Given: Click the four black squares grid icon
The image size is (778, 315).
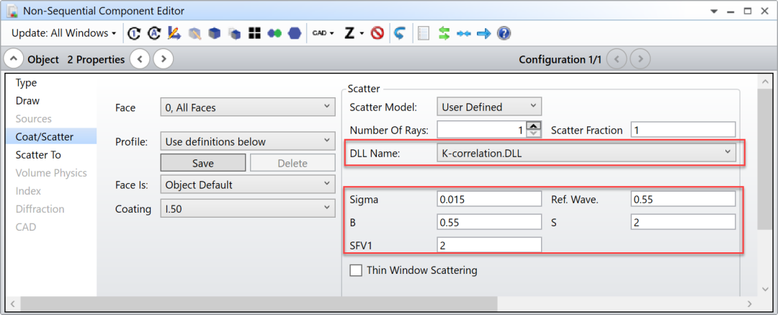Looking at the screenshot, I should click(254, 33).
